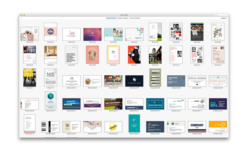248x155 pixels.
Task: Pick the cupcake Business Card 02 template
Action: pos(92,81)
